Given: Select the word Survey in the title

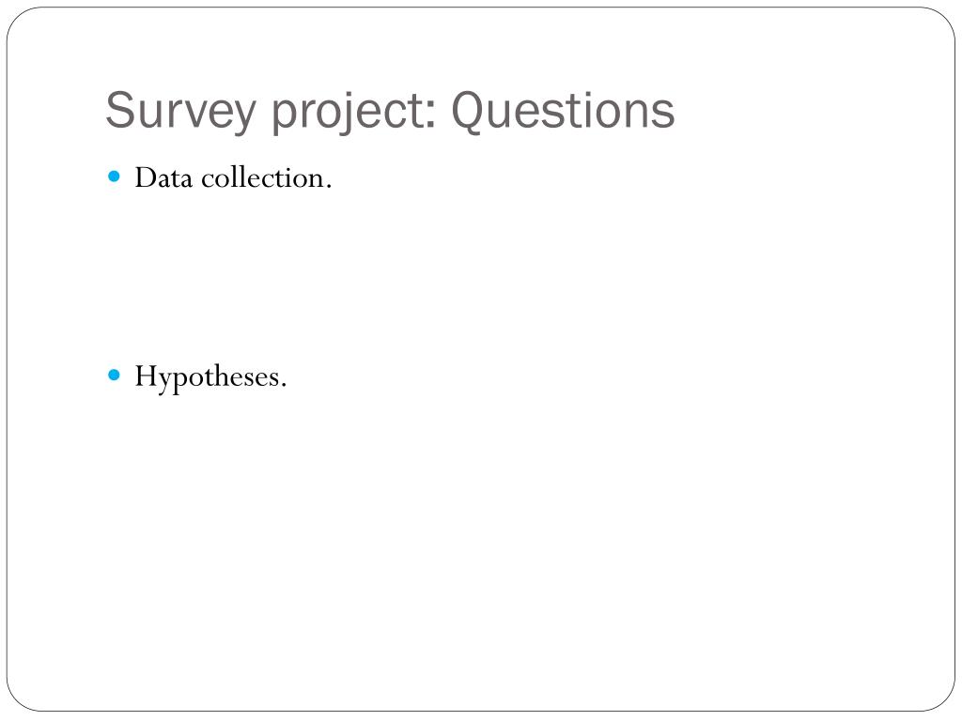Looking at the screenshot, I should pyautogui.click(x=180, y=112).
